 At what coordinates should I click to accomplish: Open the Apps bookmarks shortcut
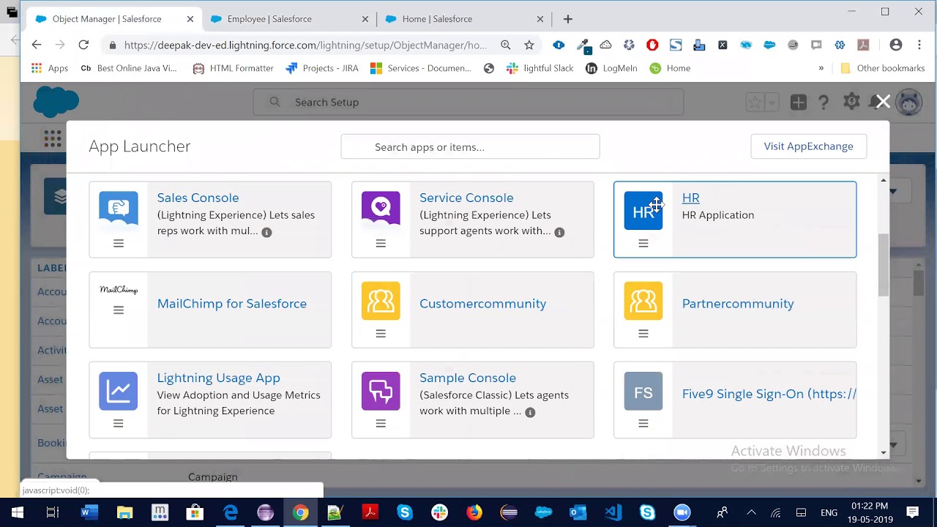pyautogui.click(x=49, y=68)
